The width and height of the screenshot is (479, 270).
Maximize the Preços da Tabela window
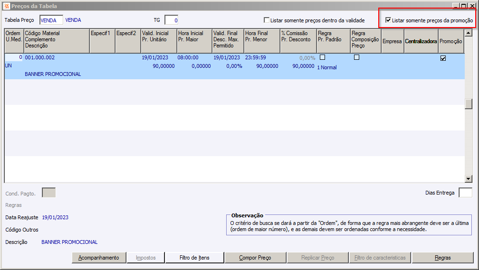tap(464, 6)
